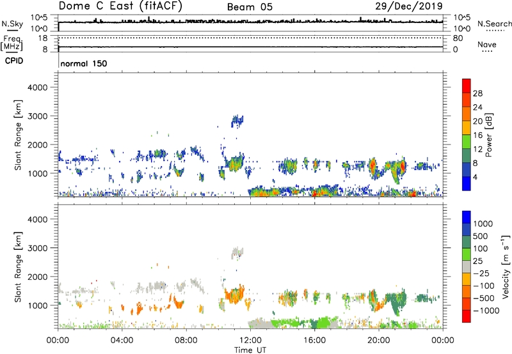Screen dimensions: 512x354
Task: Click the '1000' velocity colorbar tick
Action: coord(483,224)
